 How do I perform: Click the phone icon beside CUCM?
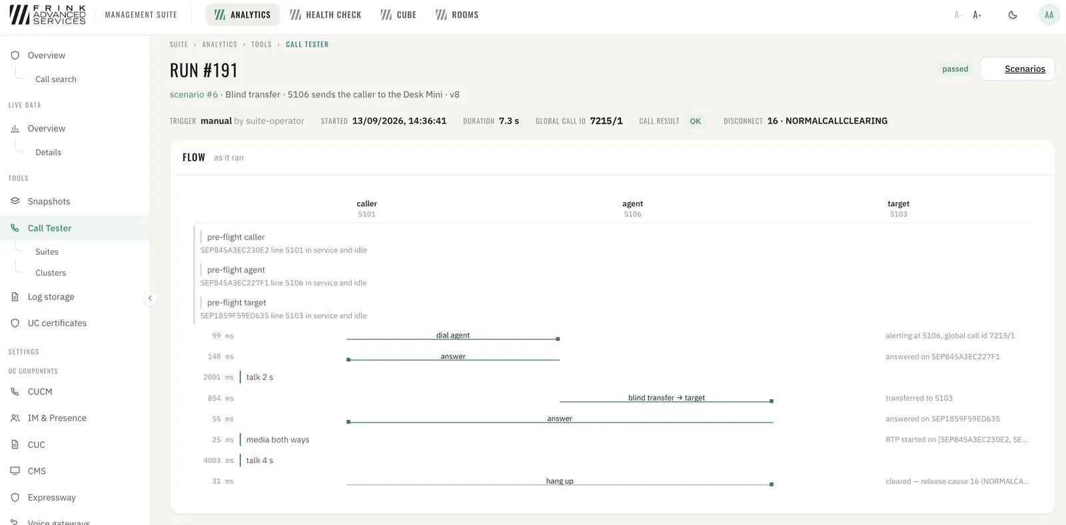tap(15, 391)
